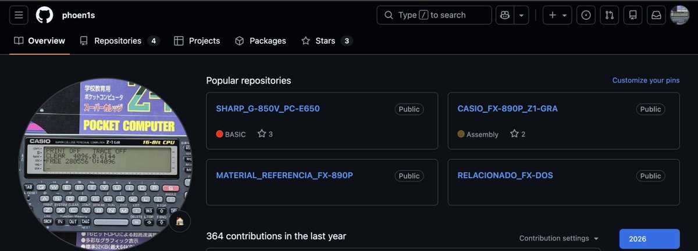Set status via house emoji badge
Screen dimensions: 698x251
tap(180, 221)
